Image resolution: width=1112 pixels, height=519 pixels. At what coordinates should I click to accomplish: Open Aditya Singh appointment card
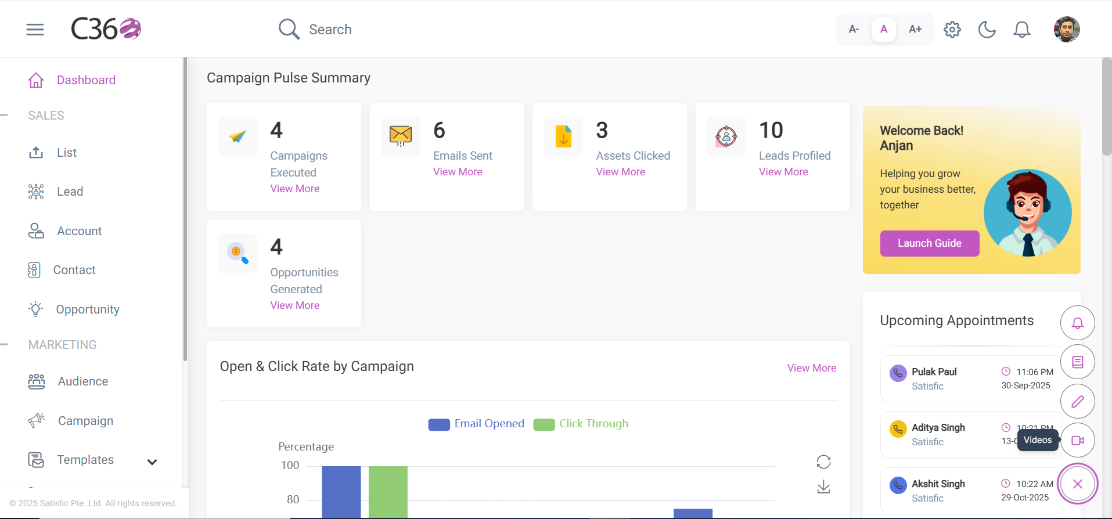click(x=971, y=435)
